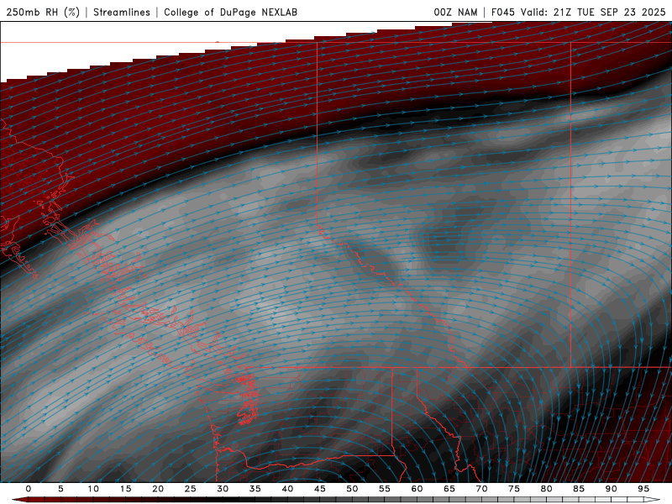
Task: Select the "75" value on the color scale
Action: (514, 489)
